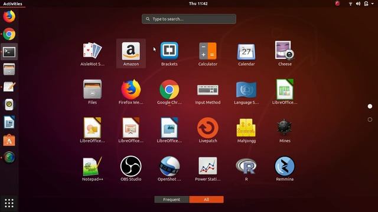378x212 pixels.
Task: Switch to Terminal in the dock
Action: (x=9, y=52)
